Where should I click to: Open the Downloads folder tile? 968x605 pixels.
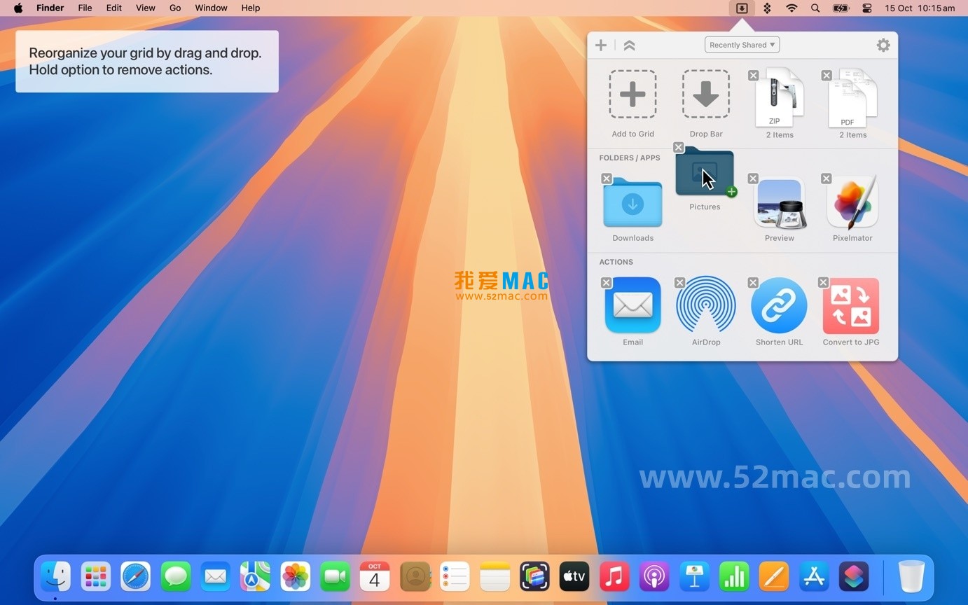[632, 204]
